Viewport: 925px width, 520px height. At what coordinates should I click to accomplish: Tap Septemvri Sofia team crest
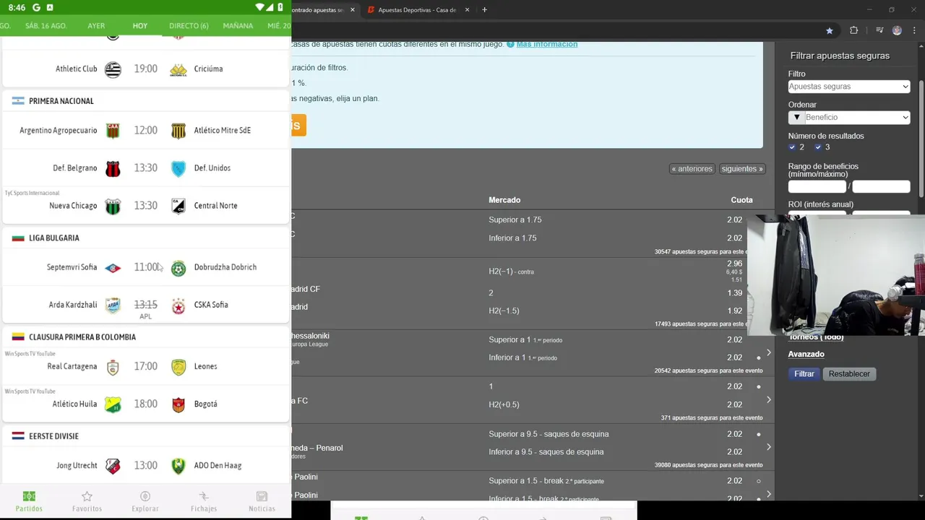[113, 267]
